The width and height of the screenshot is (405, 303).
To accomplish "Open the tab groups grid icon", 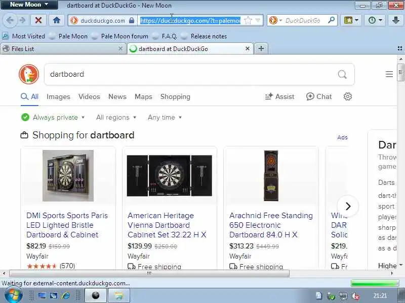I will tap(400, 48).
